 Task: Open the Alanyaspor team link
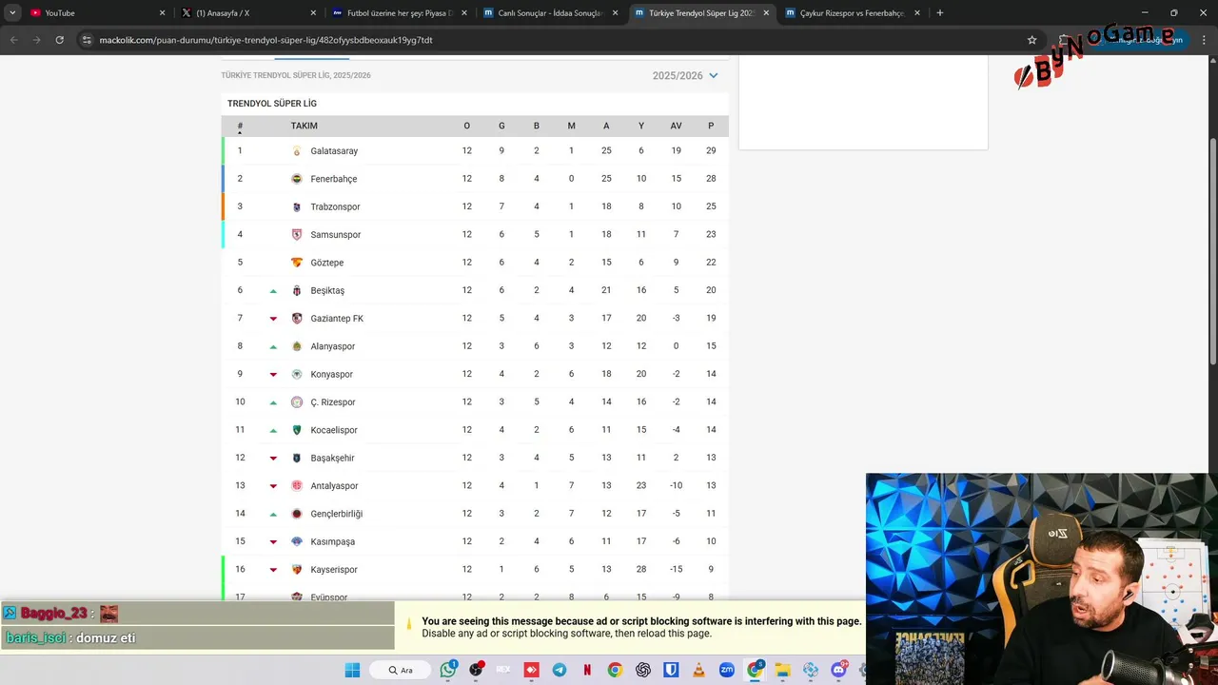333,346
